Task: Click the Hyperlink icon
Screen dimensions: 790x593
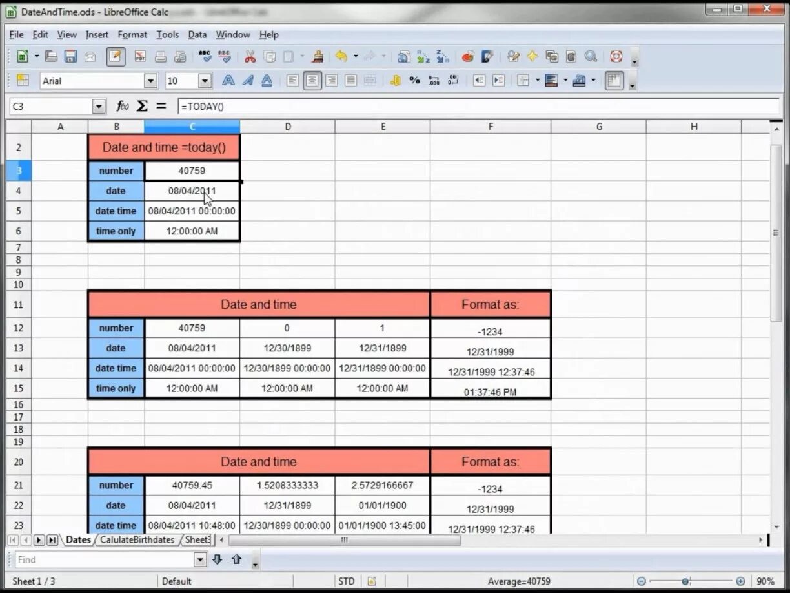Action: pos(403,56)
